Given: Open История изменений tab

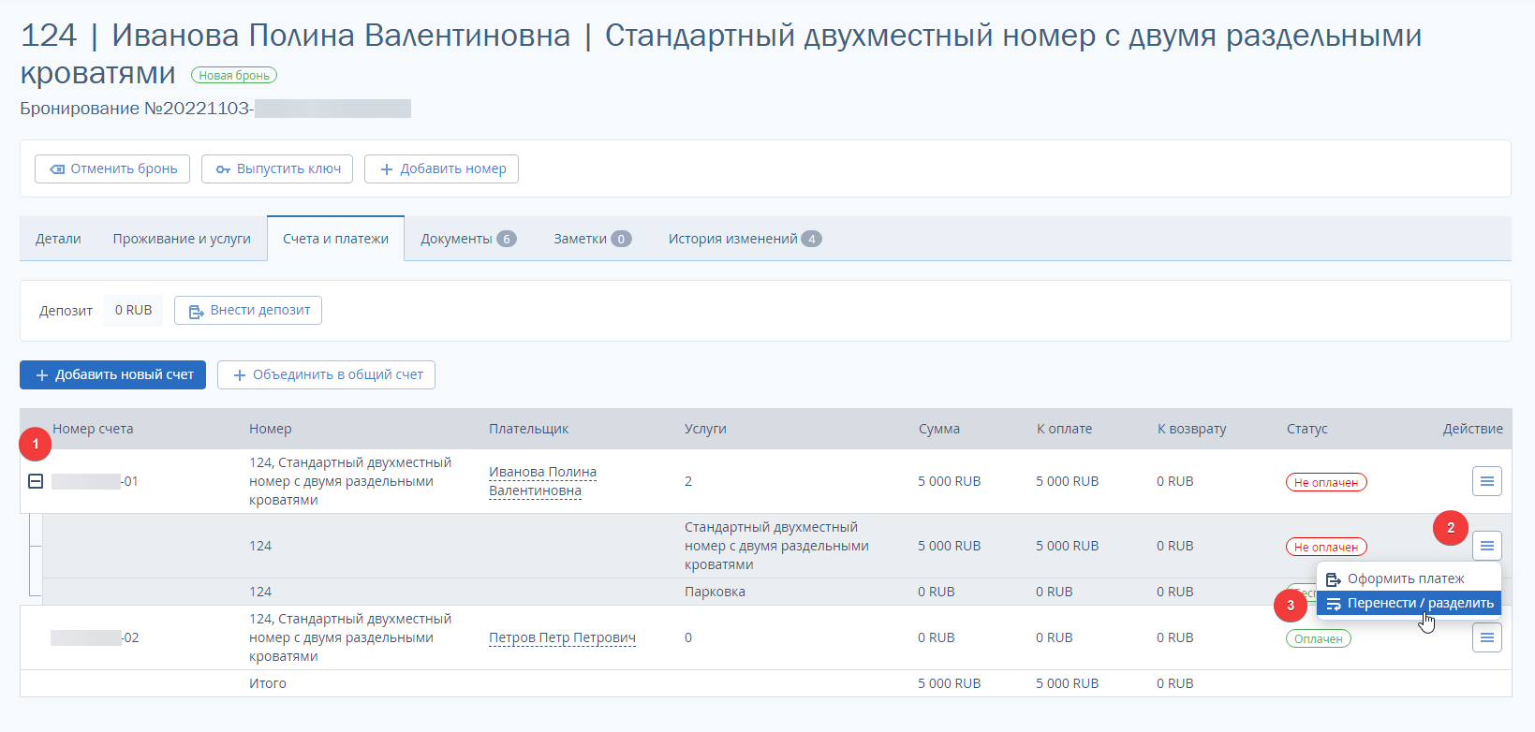Looking at the screenshot, I should (745, 239).
